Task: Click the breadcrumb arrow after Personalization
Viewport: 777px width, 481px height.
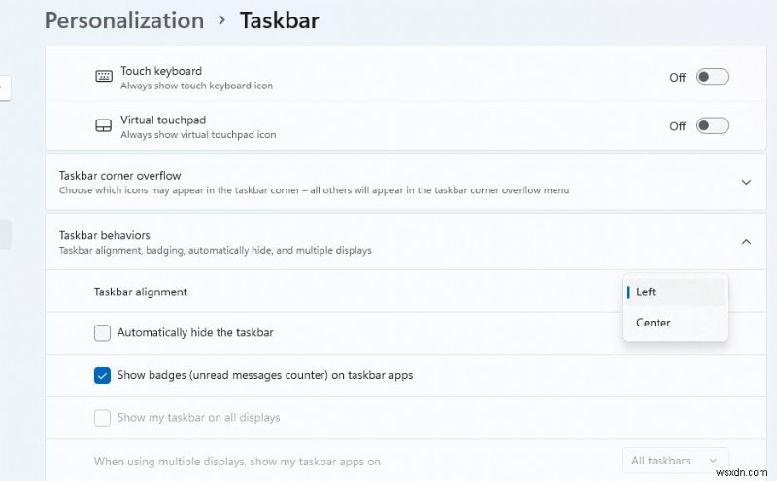Action: click(x=221, y=20)
